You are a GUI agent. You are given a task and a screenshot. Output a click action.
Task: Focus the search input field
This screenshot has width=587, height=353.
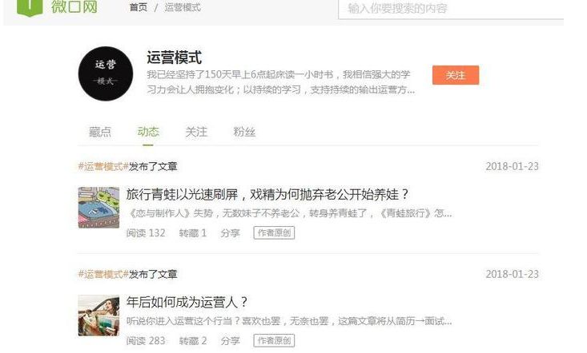click(x=451, y=9)
